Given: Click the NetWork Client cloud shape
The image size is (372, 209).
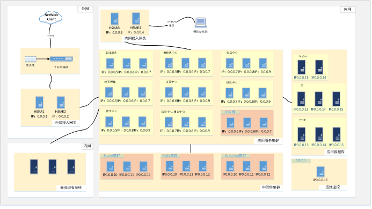Looking at the screenshot, I should (x=51, y=17).
